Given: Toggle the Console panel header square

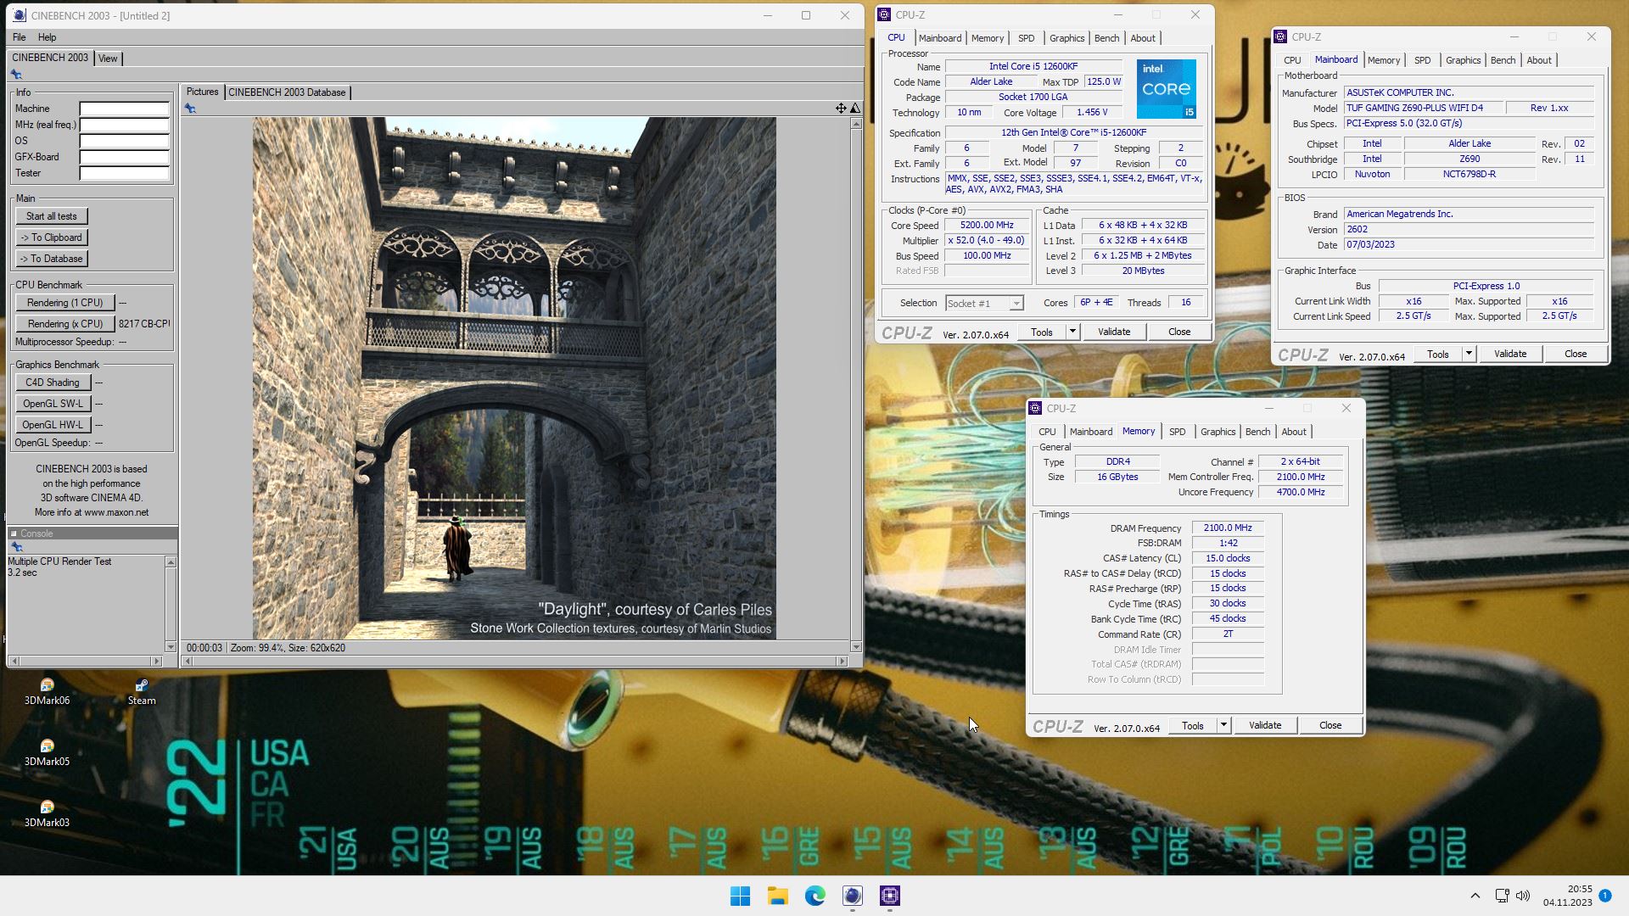Looking at the screenshot, I should point(14,533).
